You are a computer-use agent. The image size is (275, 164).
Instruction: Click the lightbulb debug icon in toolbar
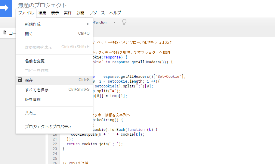[124, 22]
